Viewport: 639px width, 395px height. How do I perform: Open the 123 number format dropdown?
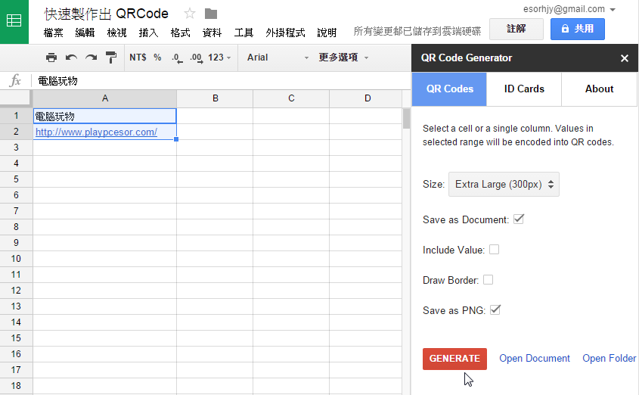click(219, 58)
